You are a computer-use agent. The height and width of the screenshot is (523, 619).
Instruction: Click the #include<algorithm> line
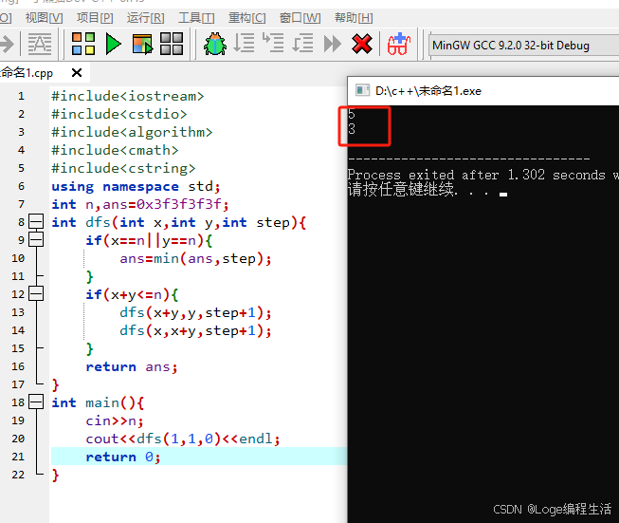click(x=132, y=132)
